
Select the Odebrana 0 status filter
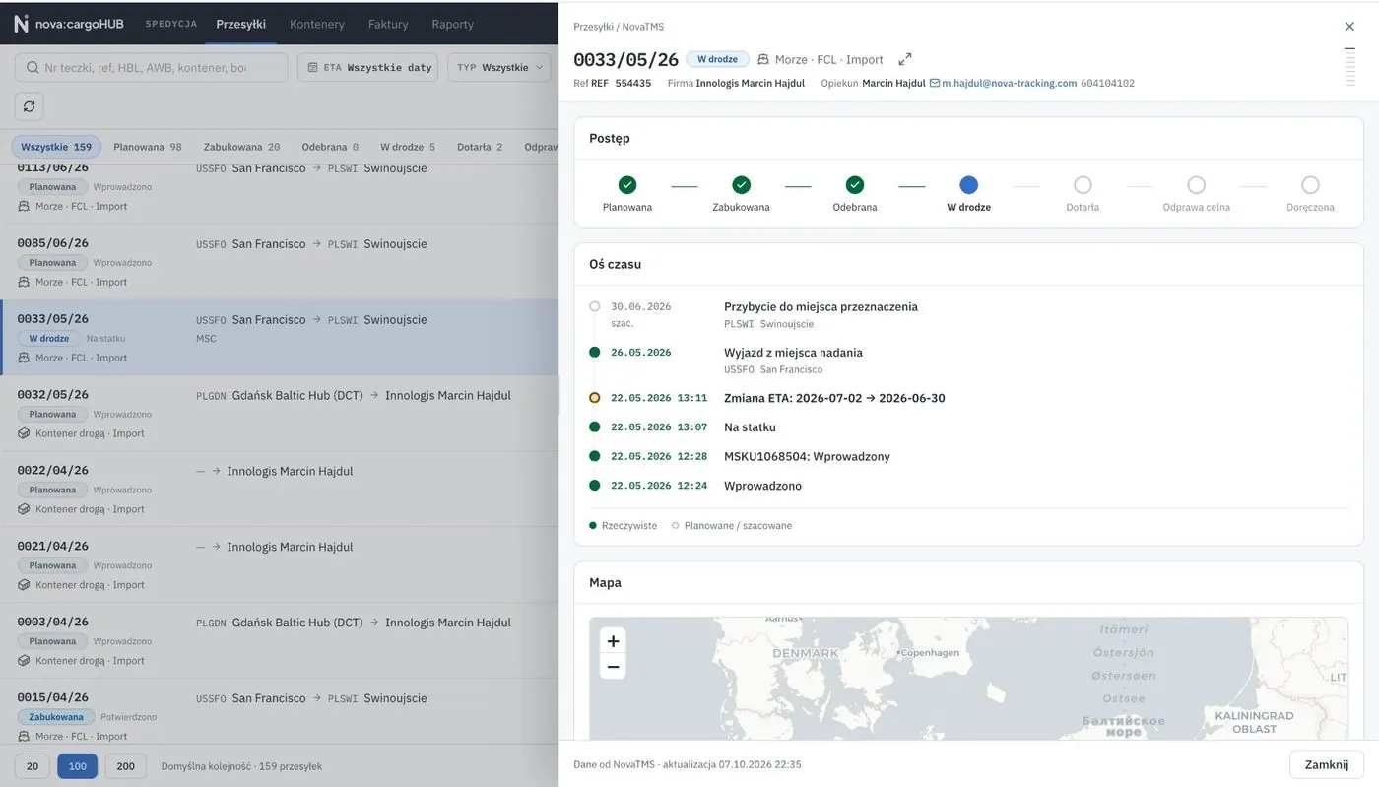tap(330, 147)
